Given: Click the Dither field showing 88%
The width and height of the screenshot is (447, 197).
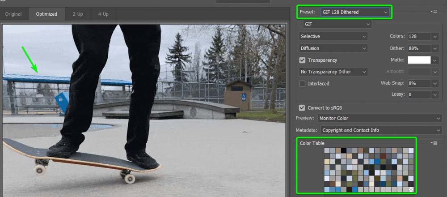Looking at the screenshot, I should (x=419, y=48).
